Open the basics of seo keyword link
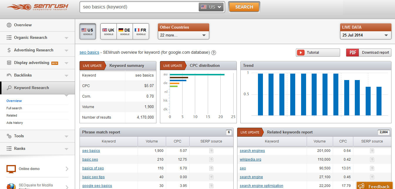This screenshot has width=395, height=189. pyautogui.click(x=93, y=168)
